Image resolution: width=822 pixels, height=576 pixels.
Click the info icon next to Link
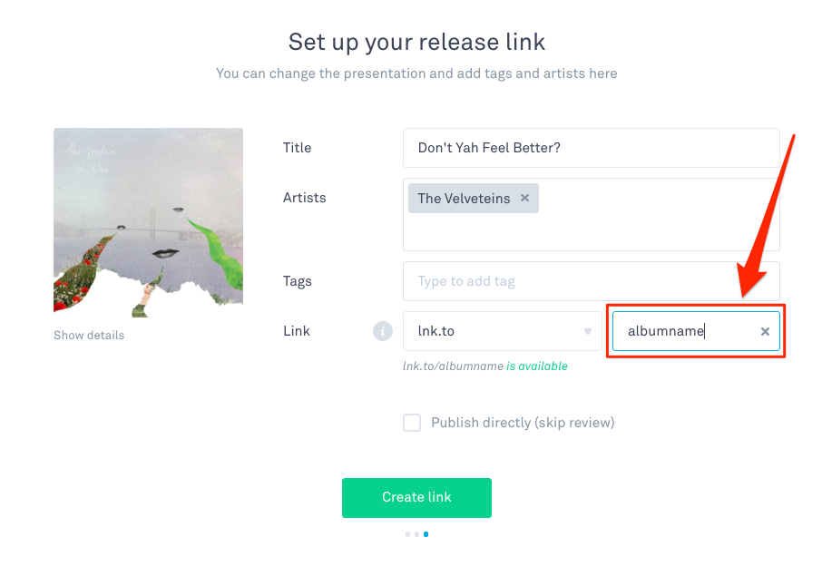(382, 331)
